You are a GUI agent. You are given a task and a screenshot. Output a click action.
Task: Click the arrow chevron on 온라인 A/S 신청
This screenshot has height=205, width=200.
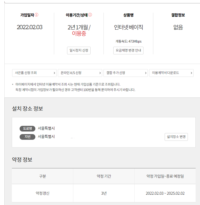tap(100, 73)
